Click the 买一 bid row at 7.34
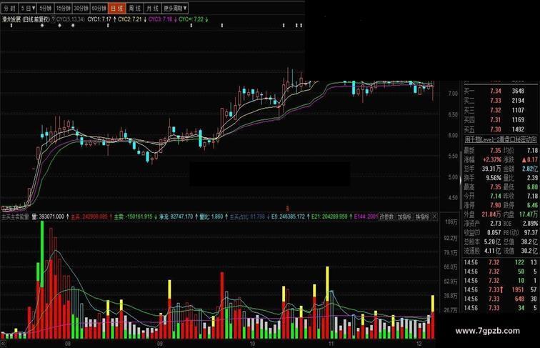The width and height of the screenshot is (540, 348). [x=494, y=91]
